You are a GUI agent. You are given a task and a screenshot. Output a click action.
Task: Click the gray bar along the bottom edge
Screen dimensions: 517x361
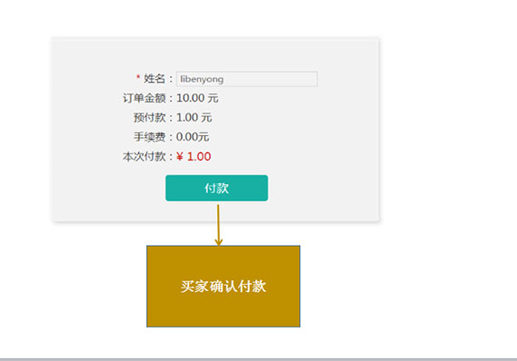coord(258,359)
